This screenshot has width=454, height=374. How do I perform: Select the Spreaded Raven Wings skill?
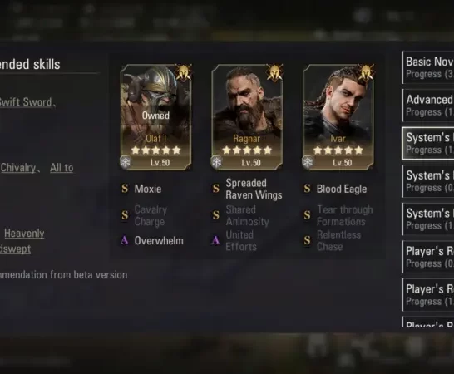(x=254, y=189)
